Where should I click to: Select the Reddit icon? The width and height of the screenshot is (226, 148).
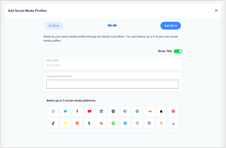[77, 123]
